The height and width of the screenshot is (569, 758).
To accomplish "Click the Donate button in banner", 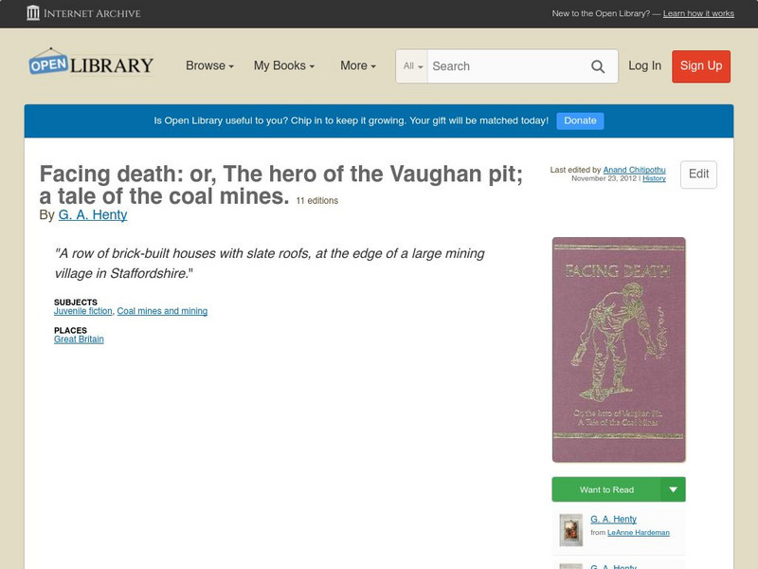I will coord(580,120).
